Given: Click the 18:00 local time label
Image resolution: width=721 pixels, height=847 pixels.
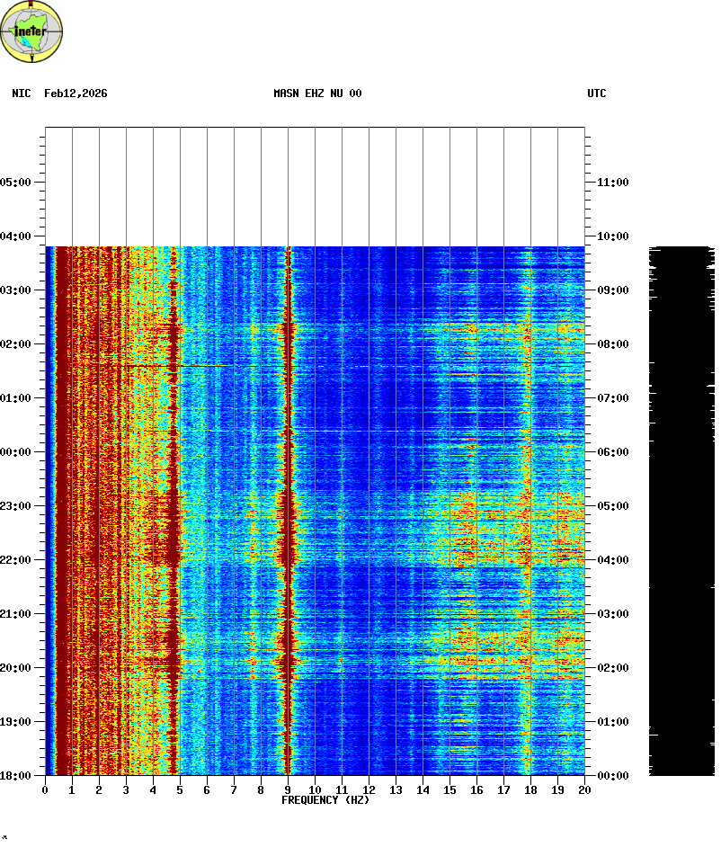Looking at the screenshot, I should click(18, 775).
